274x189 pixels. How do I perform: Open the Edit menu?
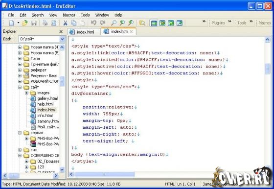coord(23,15)
